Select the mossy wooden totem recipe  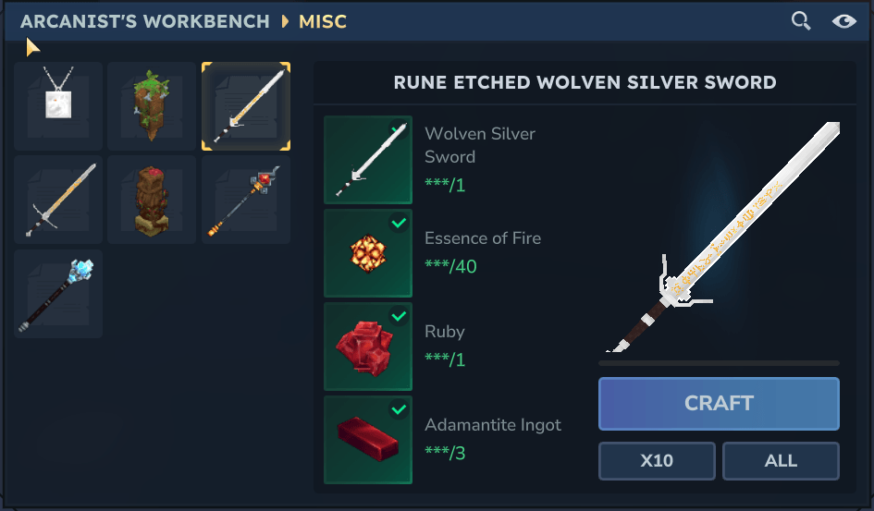[152, 106]
